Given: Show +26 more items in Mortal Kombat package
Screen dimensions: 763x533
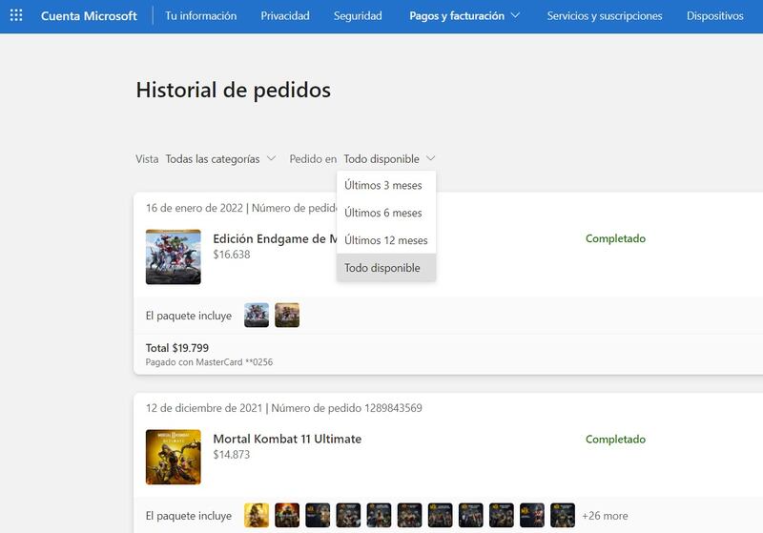Looking at the screenshot, I should [x=604, y=516].
